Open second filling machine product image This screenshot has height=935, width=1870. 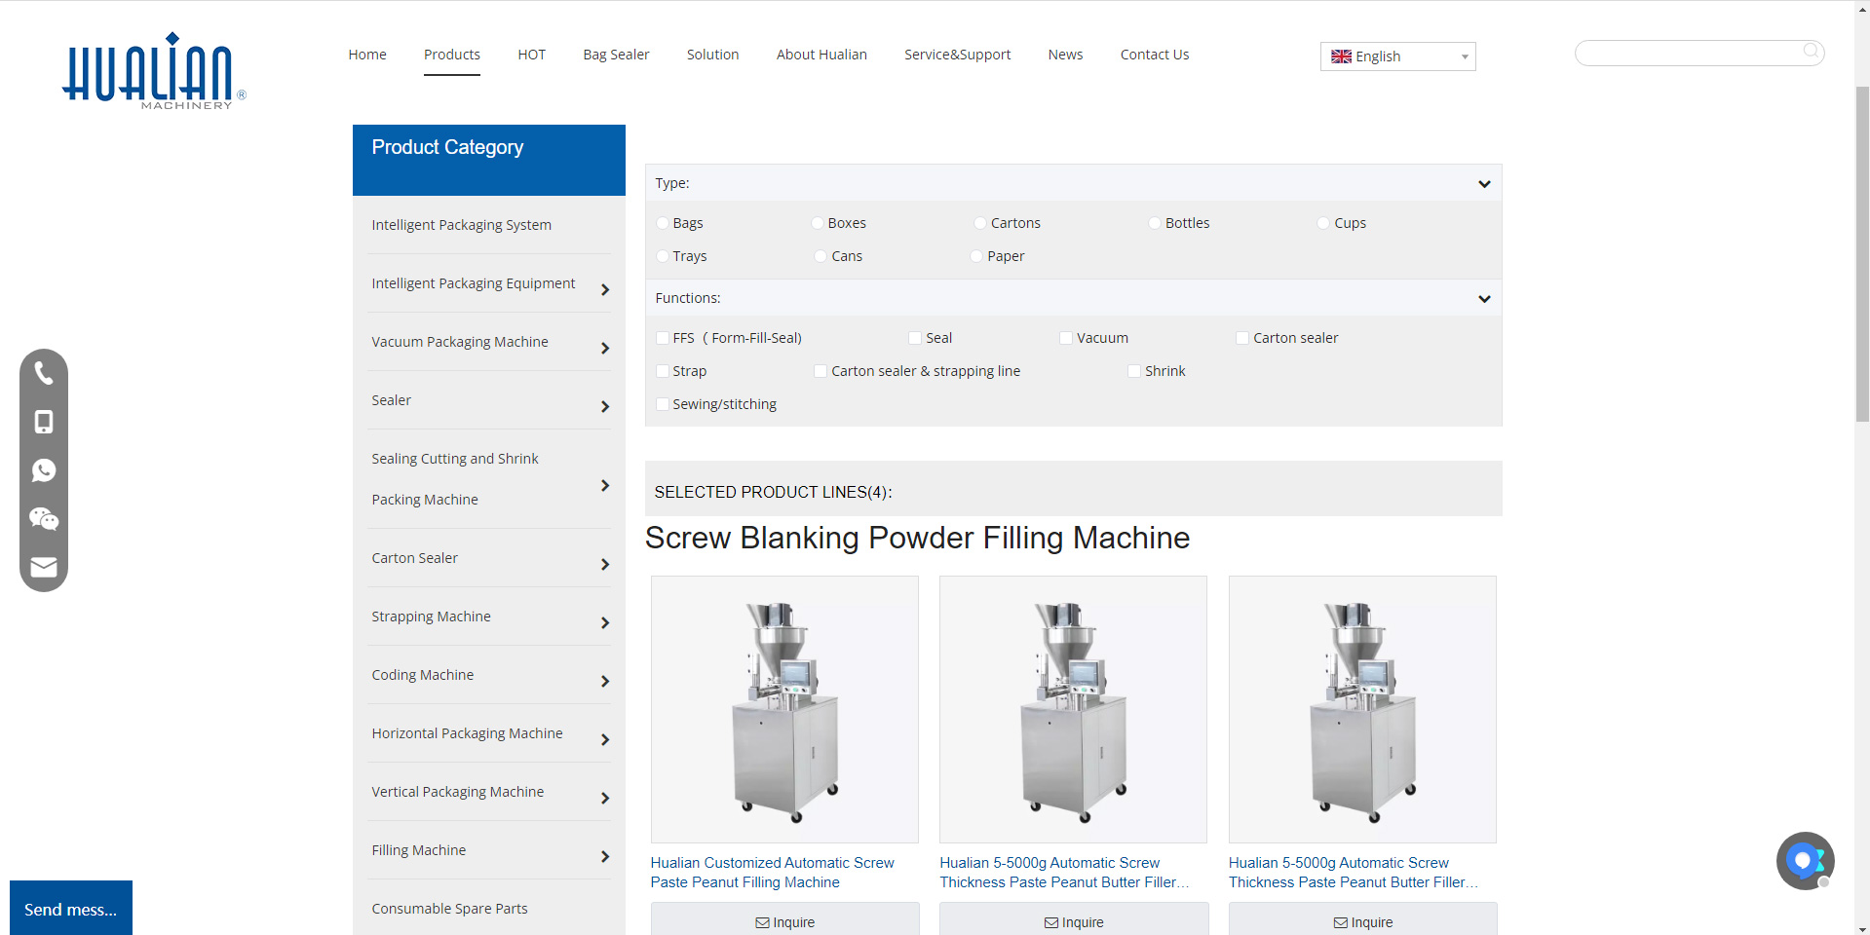click(x=1073, y=709)
